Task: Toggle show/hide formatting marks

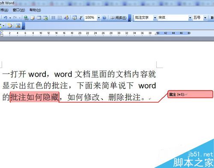Action: (81, 18)
